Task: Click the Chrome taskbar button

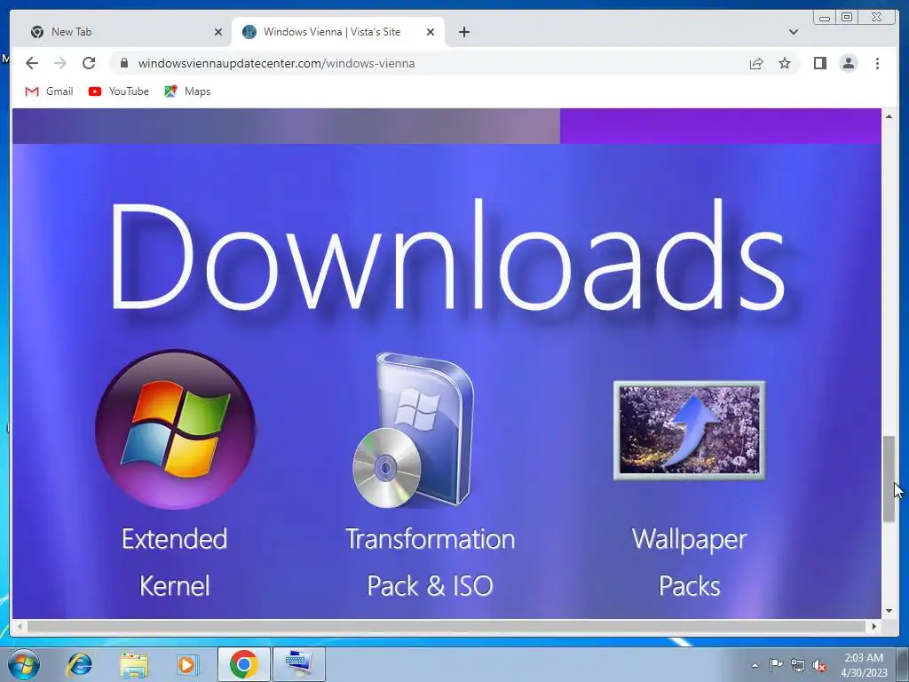Action: (x=243, y=664)
